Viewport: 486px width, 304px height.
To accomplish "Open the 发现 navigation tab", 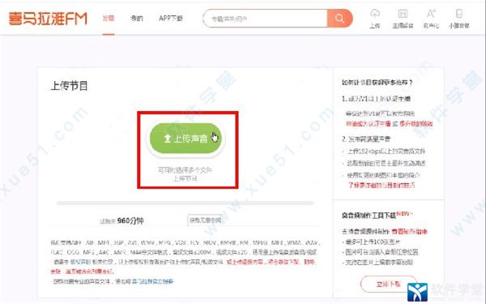I will point(109,19).
